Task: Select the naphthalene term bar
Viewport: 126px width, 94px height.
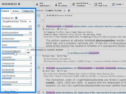Action: tap(17, 78)
